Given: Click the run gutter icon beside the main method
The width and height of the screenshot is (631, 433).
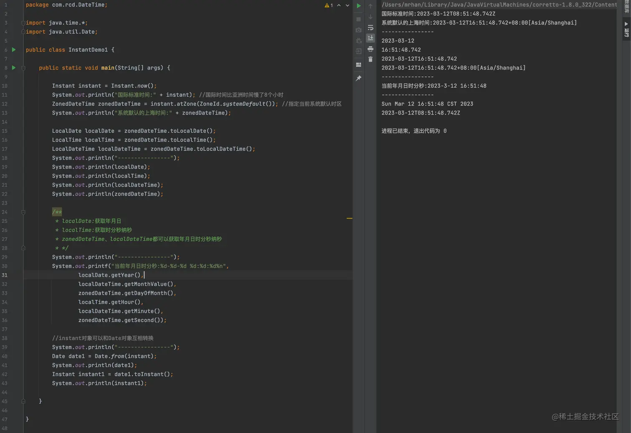Looking at the screenshot, I should tap(14, 68).
